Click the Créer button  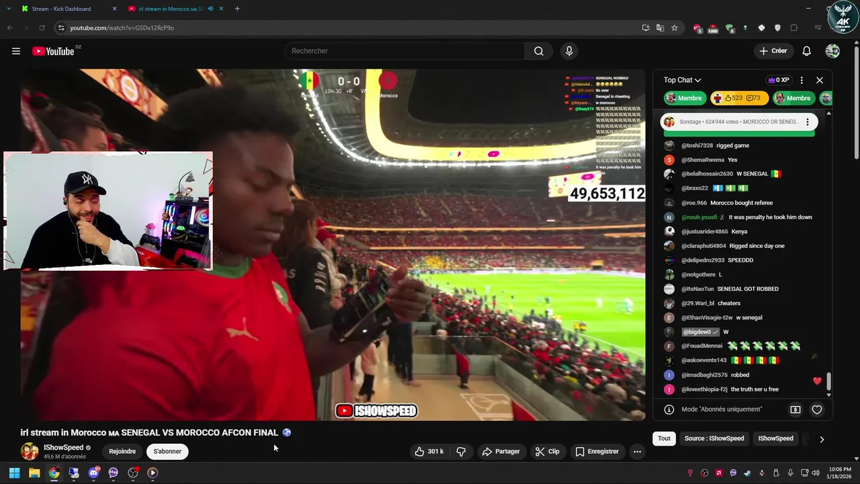pos(773,51)
